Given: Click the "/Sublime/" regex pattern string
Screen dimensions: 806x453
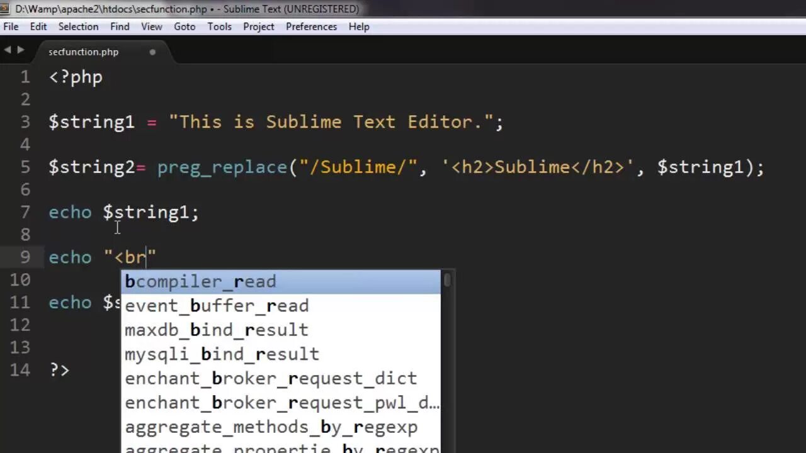Looking at the screenshot, I should click(358, 167).
